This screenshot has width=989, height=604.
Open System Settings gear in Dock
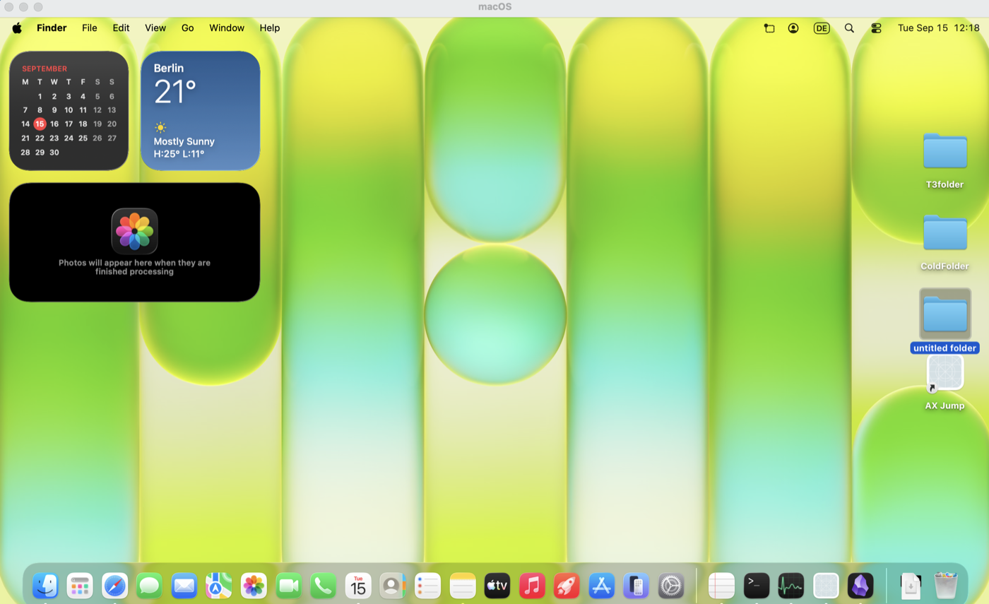(x=671, y=586)
